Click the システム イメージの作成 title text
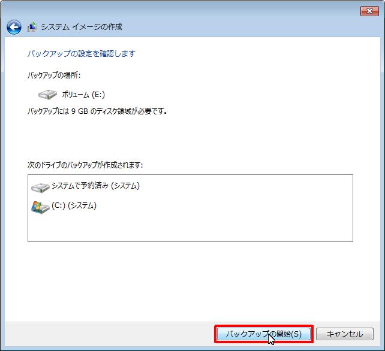 tap(82, 27)
